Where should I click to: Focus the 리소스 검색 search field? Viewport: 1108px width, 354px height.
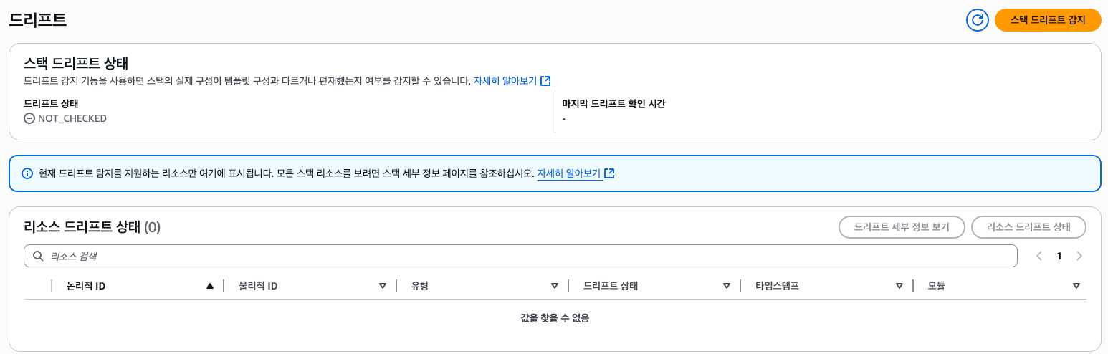pyautogui.click(x=520, y=256)
